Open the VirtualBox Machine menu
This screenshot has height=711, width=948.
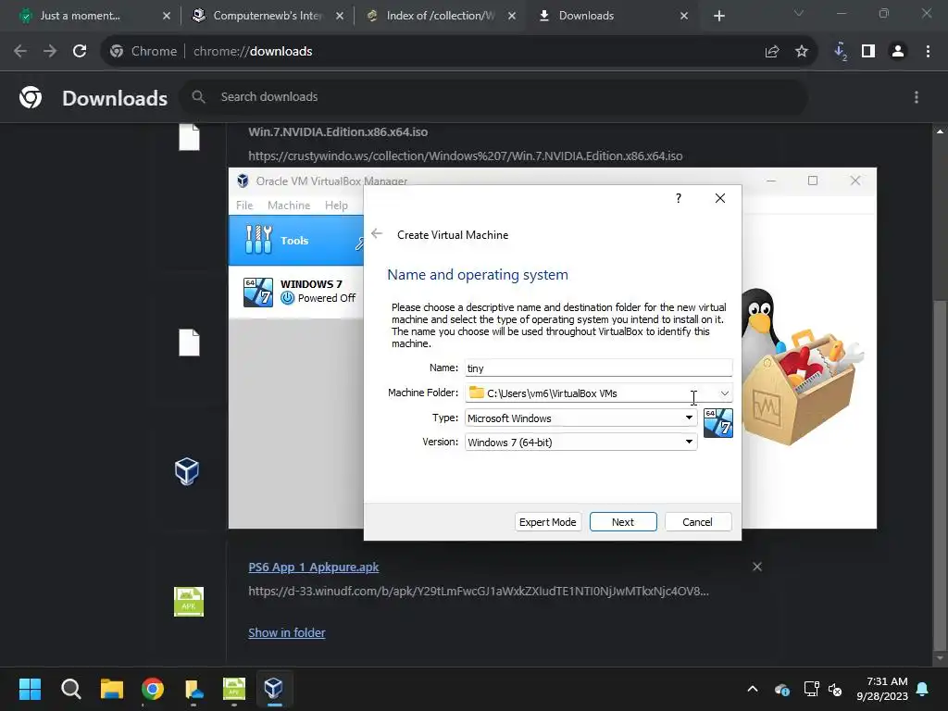pyautogui.click(x=289, y=205)
